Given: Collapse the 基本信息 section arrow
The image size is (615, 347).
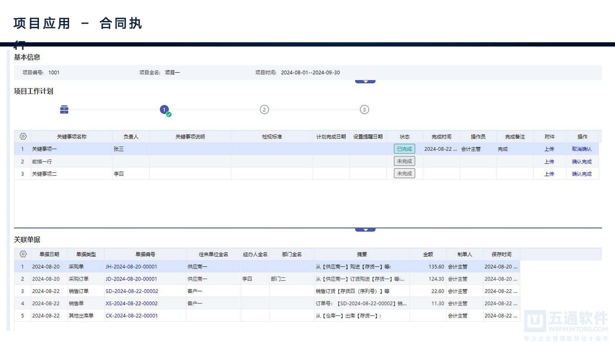Looking at the screenshot, I should [365, 82].
